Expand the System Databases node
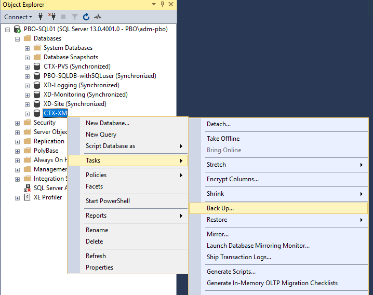The height and width of the screenshot is (295, 373). click(x=27, y=48)
